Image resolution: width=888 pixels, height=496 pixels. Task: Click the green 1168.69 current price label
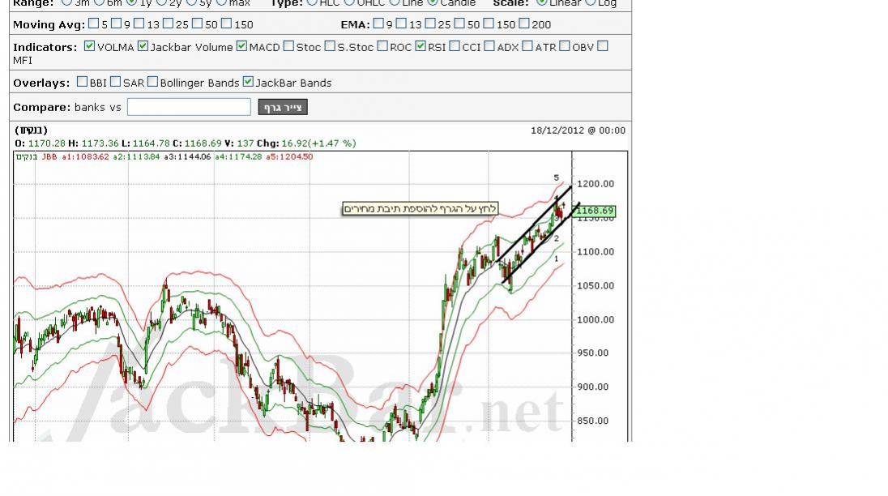pos(596,211)
